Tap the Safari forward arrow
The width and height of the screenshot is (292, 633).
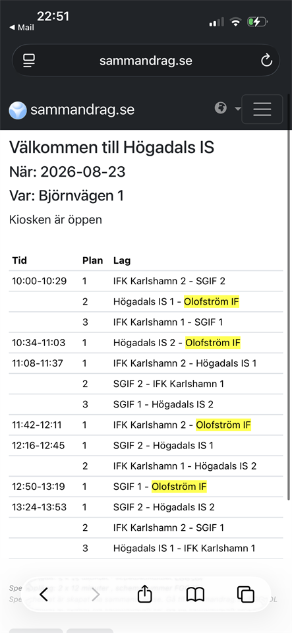click(95, 594)
